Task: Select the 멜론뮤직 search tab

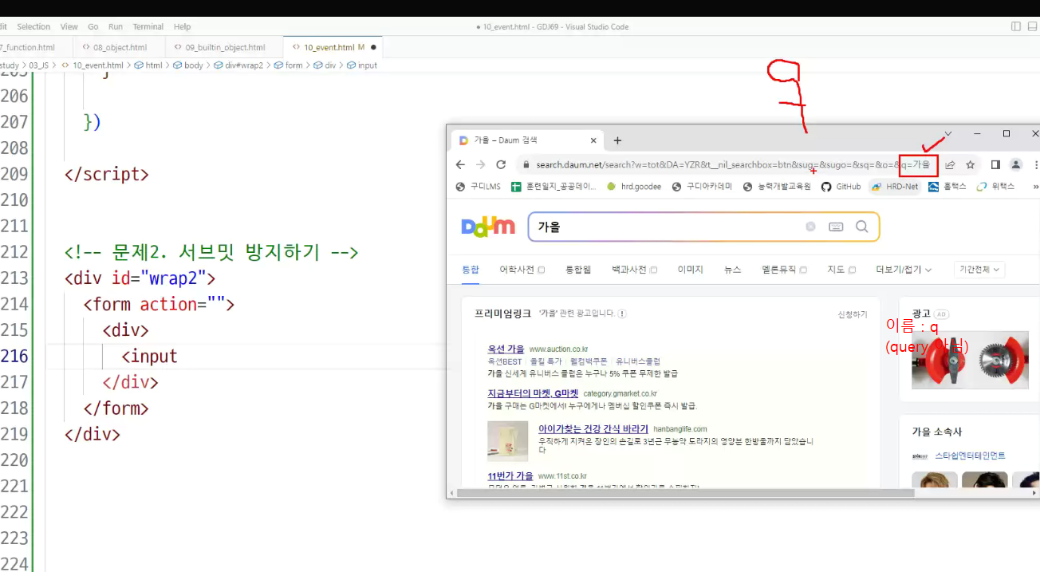Action: [x=785, y=270]
